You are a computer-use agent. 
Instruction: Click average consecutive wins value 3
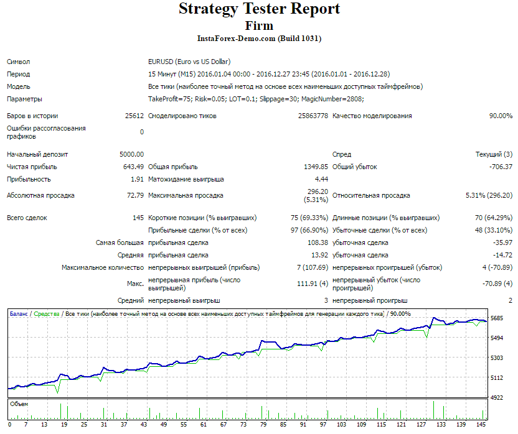pyautogui.click(x=326, y=301)
